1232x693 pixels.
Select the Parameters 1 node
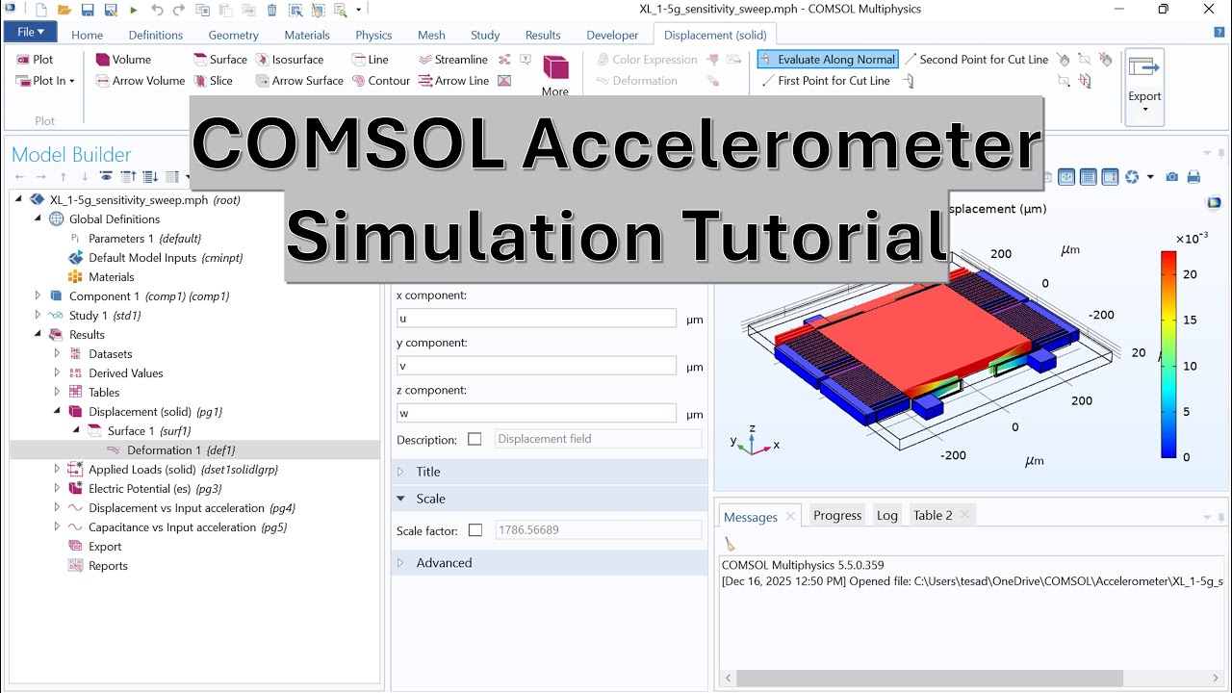[135, 238]
